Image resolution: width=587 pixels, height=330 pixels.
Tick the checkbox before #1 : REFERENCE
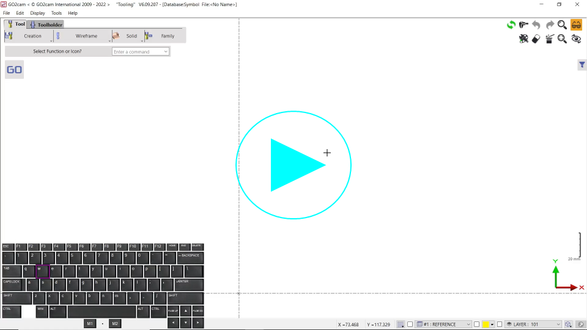click(410, 324)
